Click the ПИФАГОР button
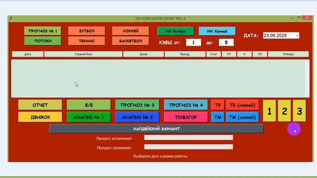The image size is (317, 178). click(186, 117)
